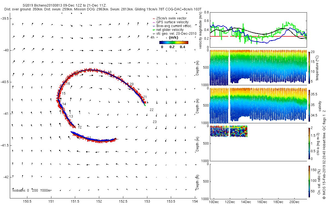This screenshot has width=328, height=205.
Task: Click the -41 latitude tick label
Action: click(6, 113)
